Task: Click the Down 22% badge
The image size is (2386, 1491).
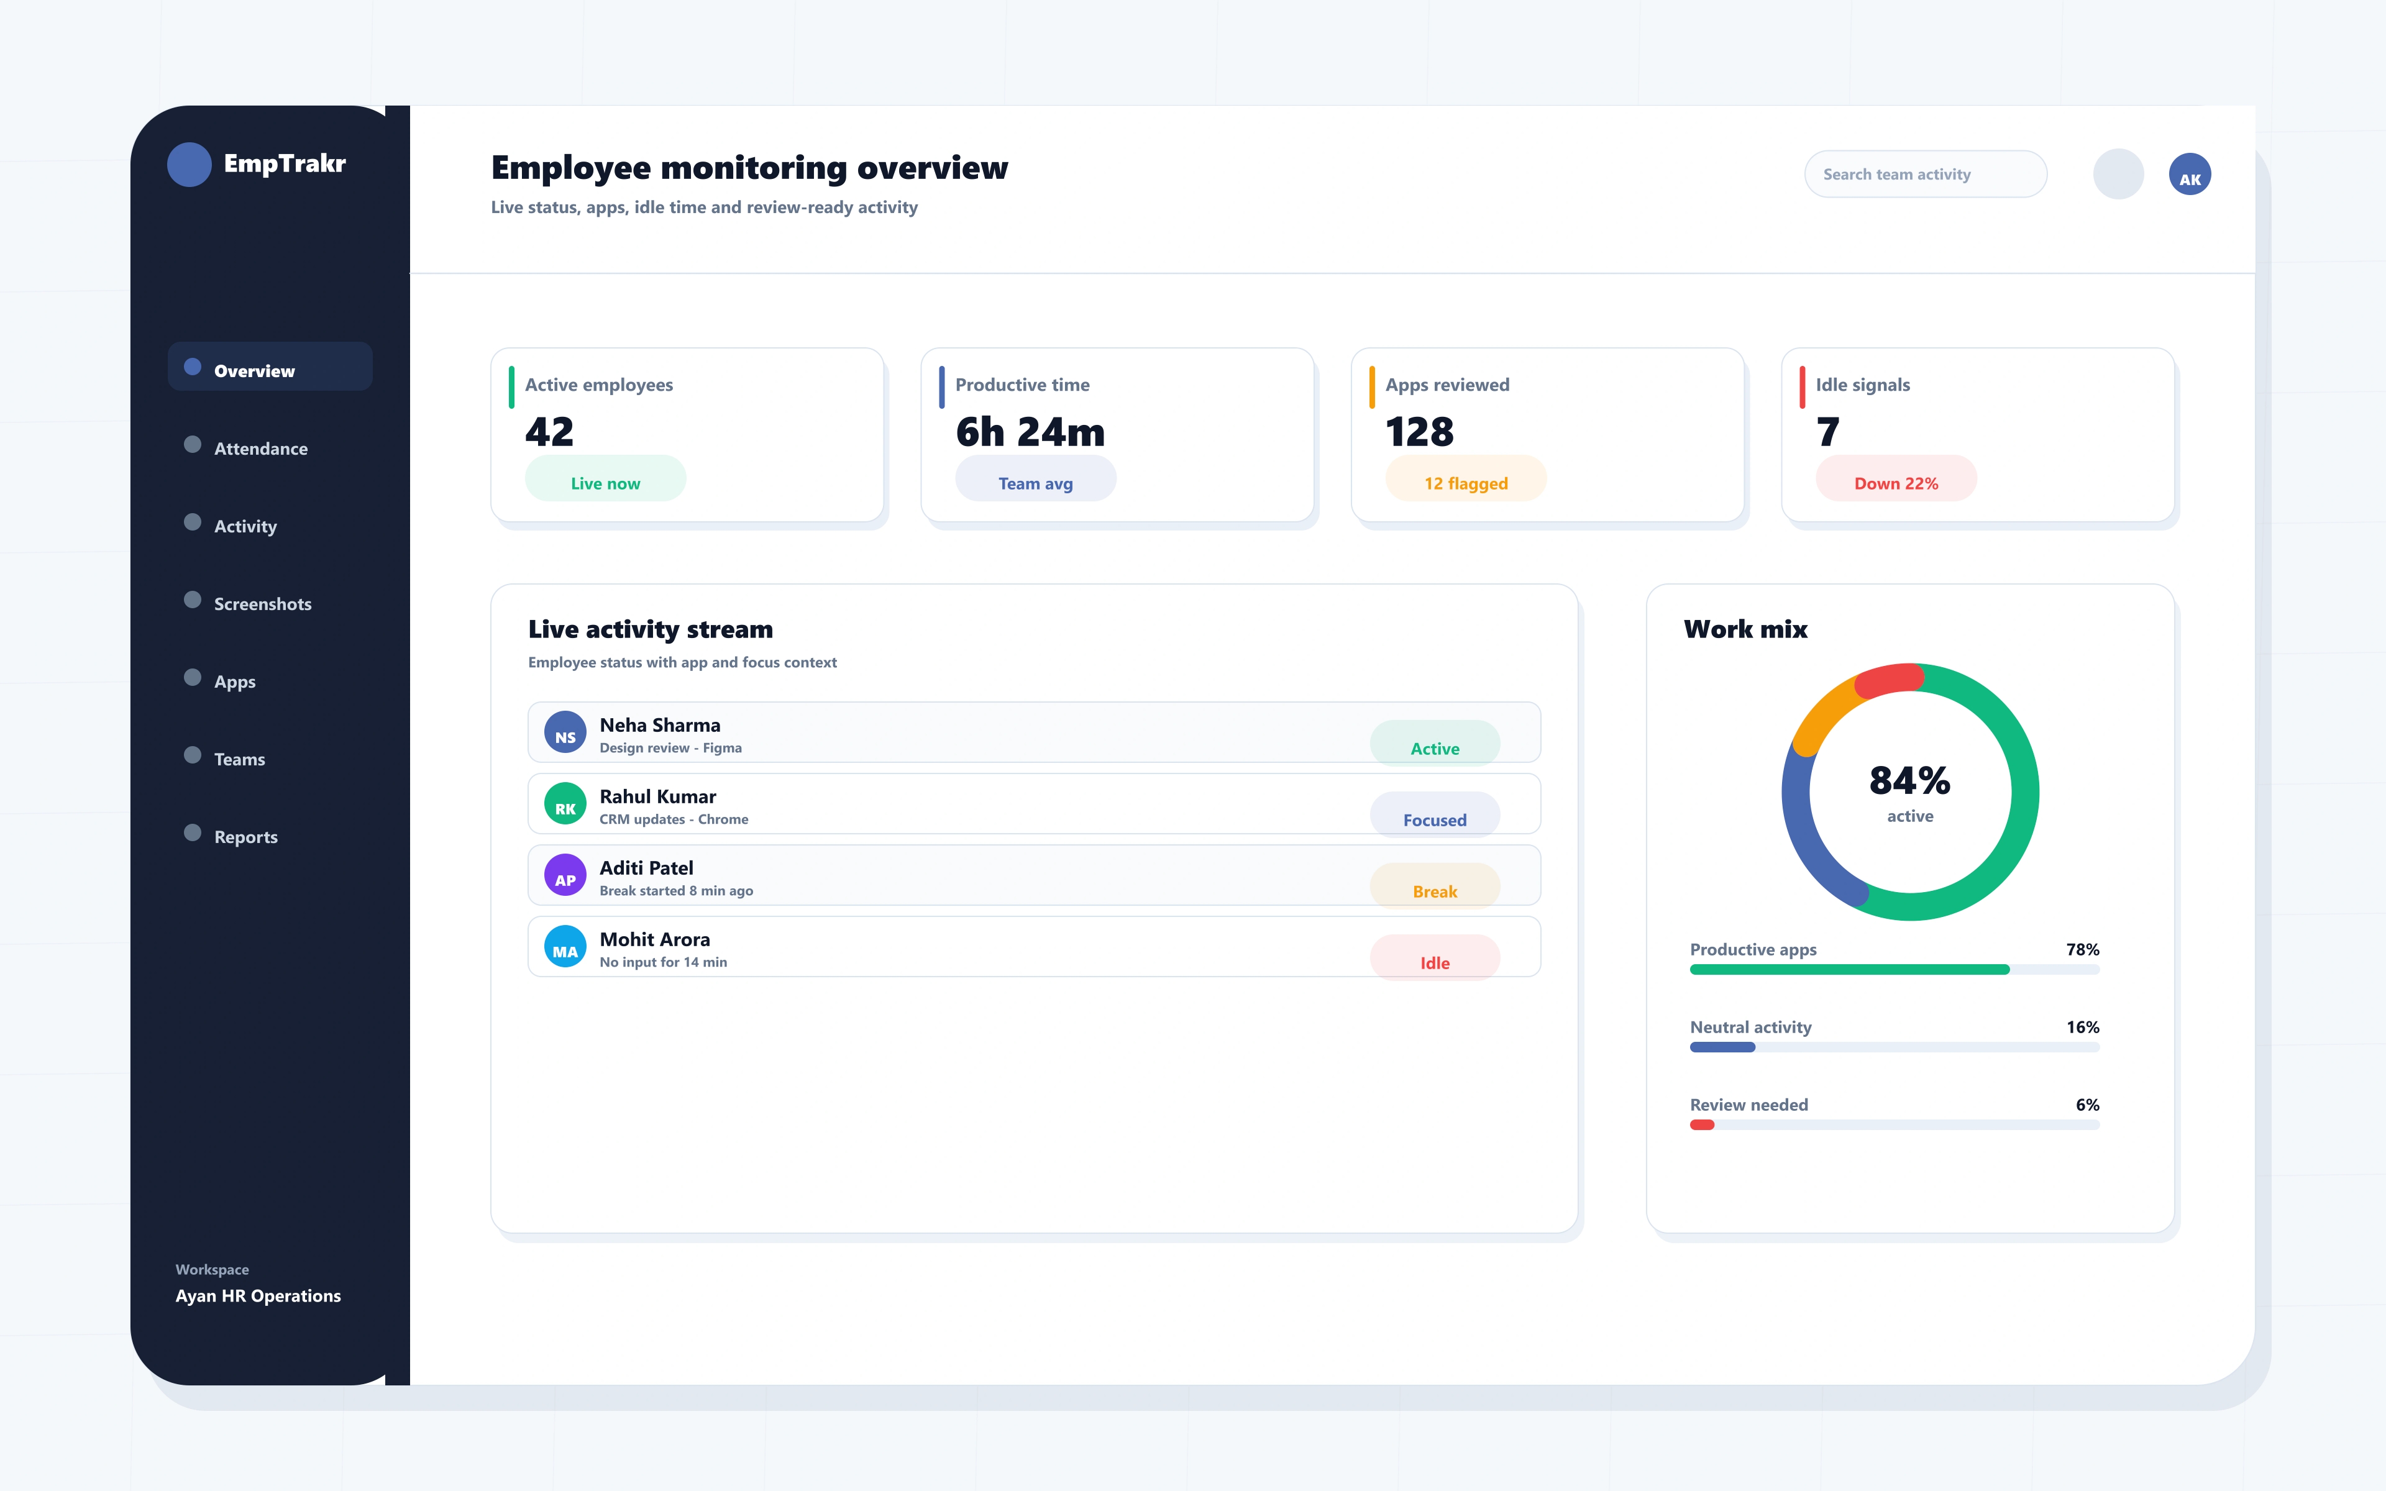Action: coord(1896,479)
